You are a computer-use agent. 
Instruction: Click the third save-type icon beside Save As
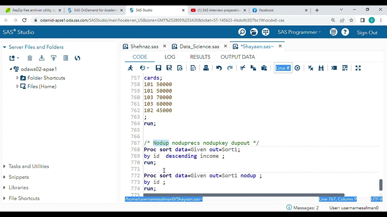point(180,68)
